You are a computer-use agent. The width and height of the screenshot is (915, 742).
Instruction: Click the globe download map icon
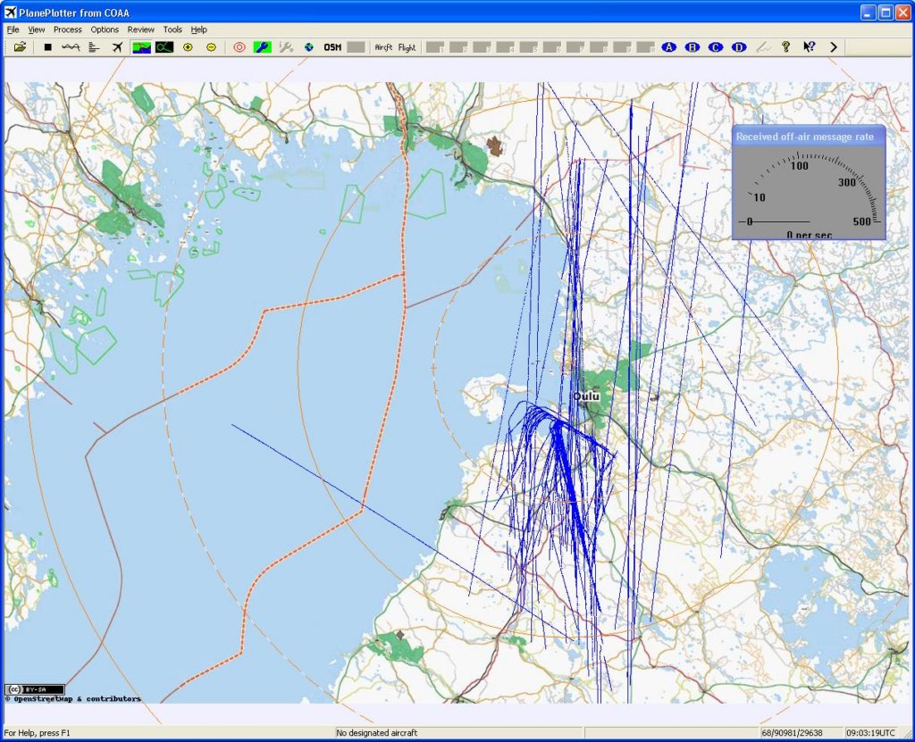click(x=309, y=47)
